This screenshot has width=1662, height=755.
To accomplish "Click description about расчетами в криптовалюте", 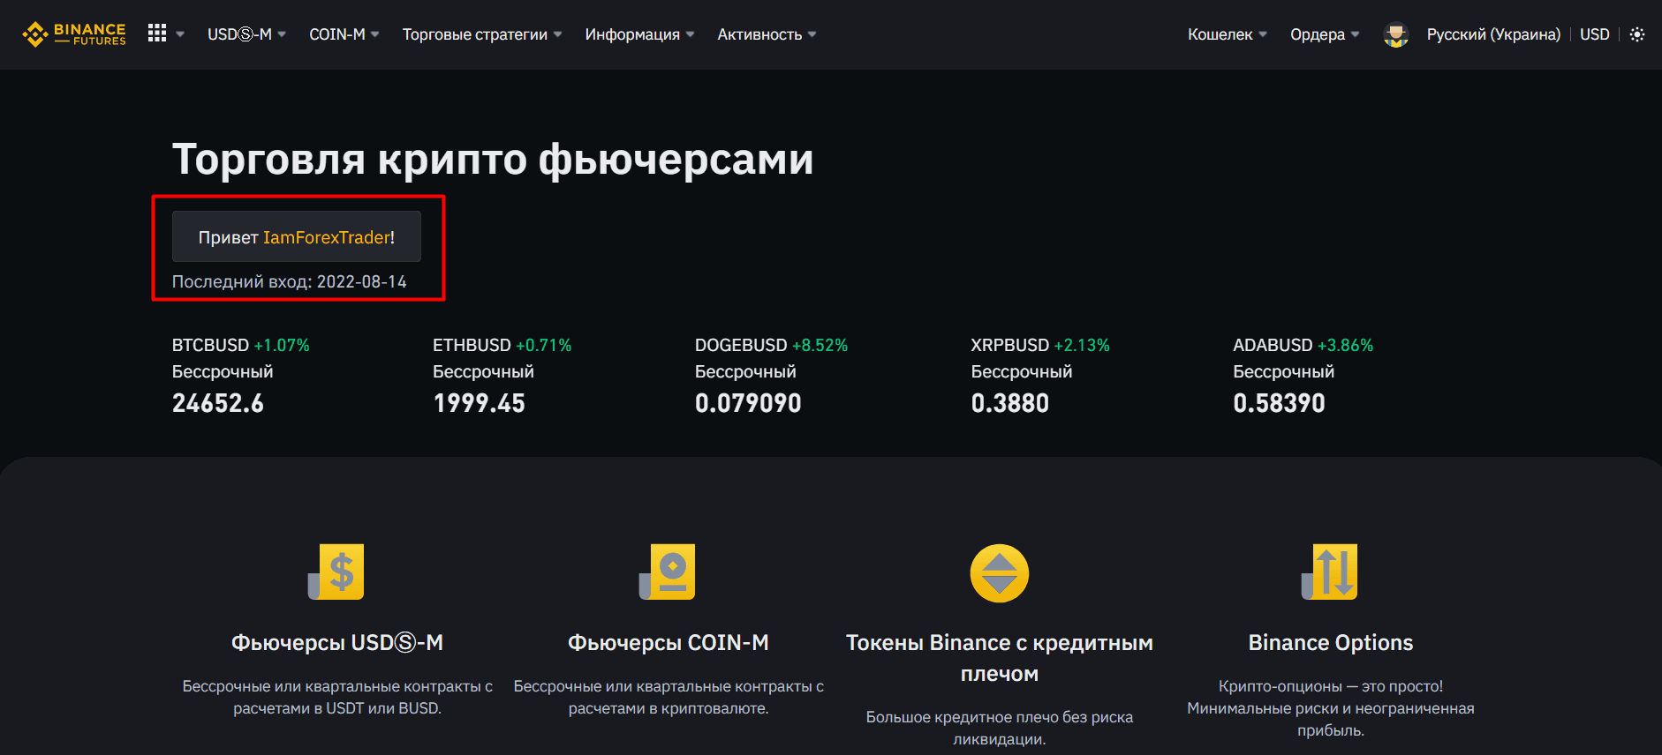I will [x=669, y=697].
